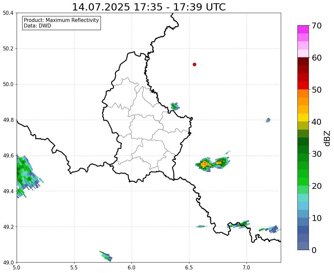Click the colorbar tick label 10
The image size is (334, 273).
tap(317, 218)
